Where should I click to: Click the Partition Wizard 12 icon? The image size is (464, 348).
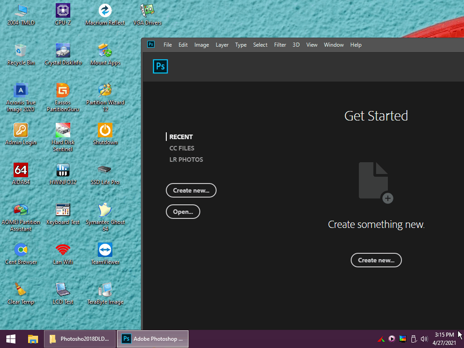[x=105, y=98]
